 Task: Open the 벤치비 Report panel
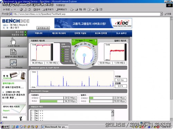[x=14, y=109]
